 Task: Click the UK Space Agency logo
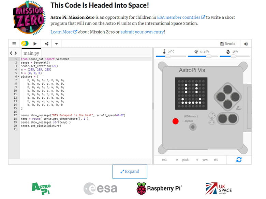(219, 188)
